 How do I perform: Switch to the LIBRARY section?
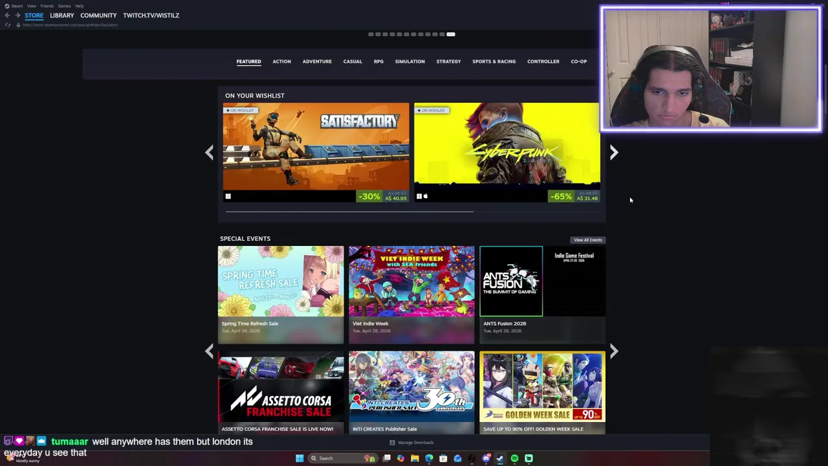coord(62,16)
